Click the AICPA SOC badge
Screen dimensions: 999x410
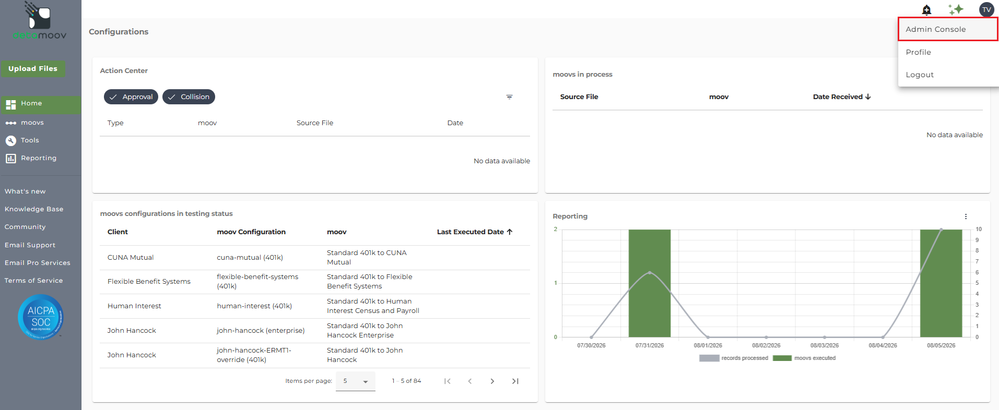(x=41, y=317)
